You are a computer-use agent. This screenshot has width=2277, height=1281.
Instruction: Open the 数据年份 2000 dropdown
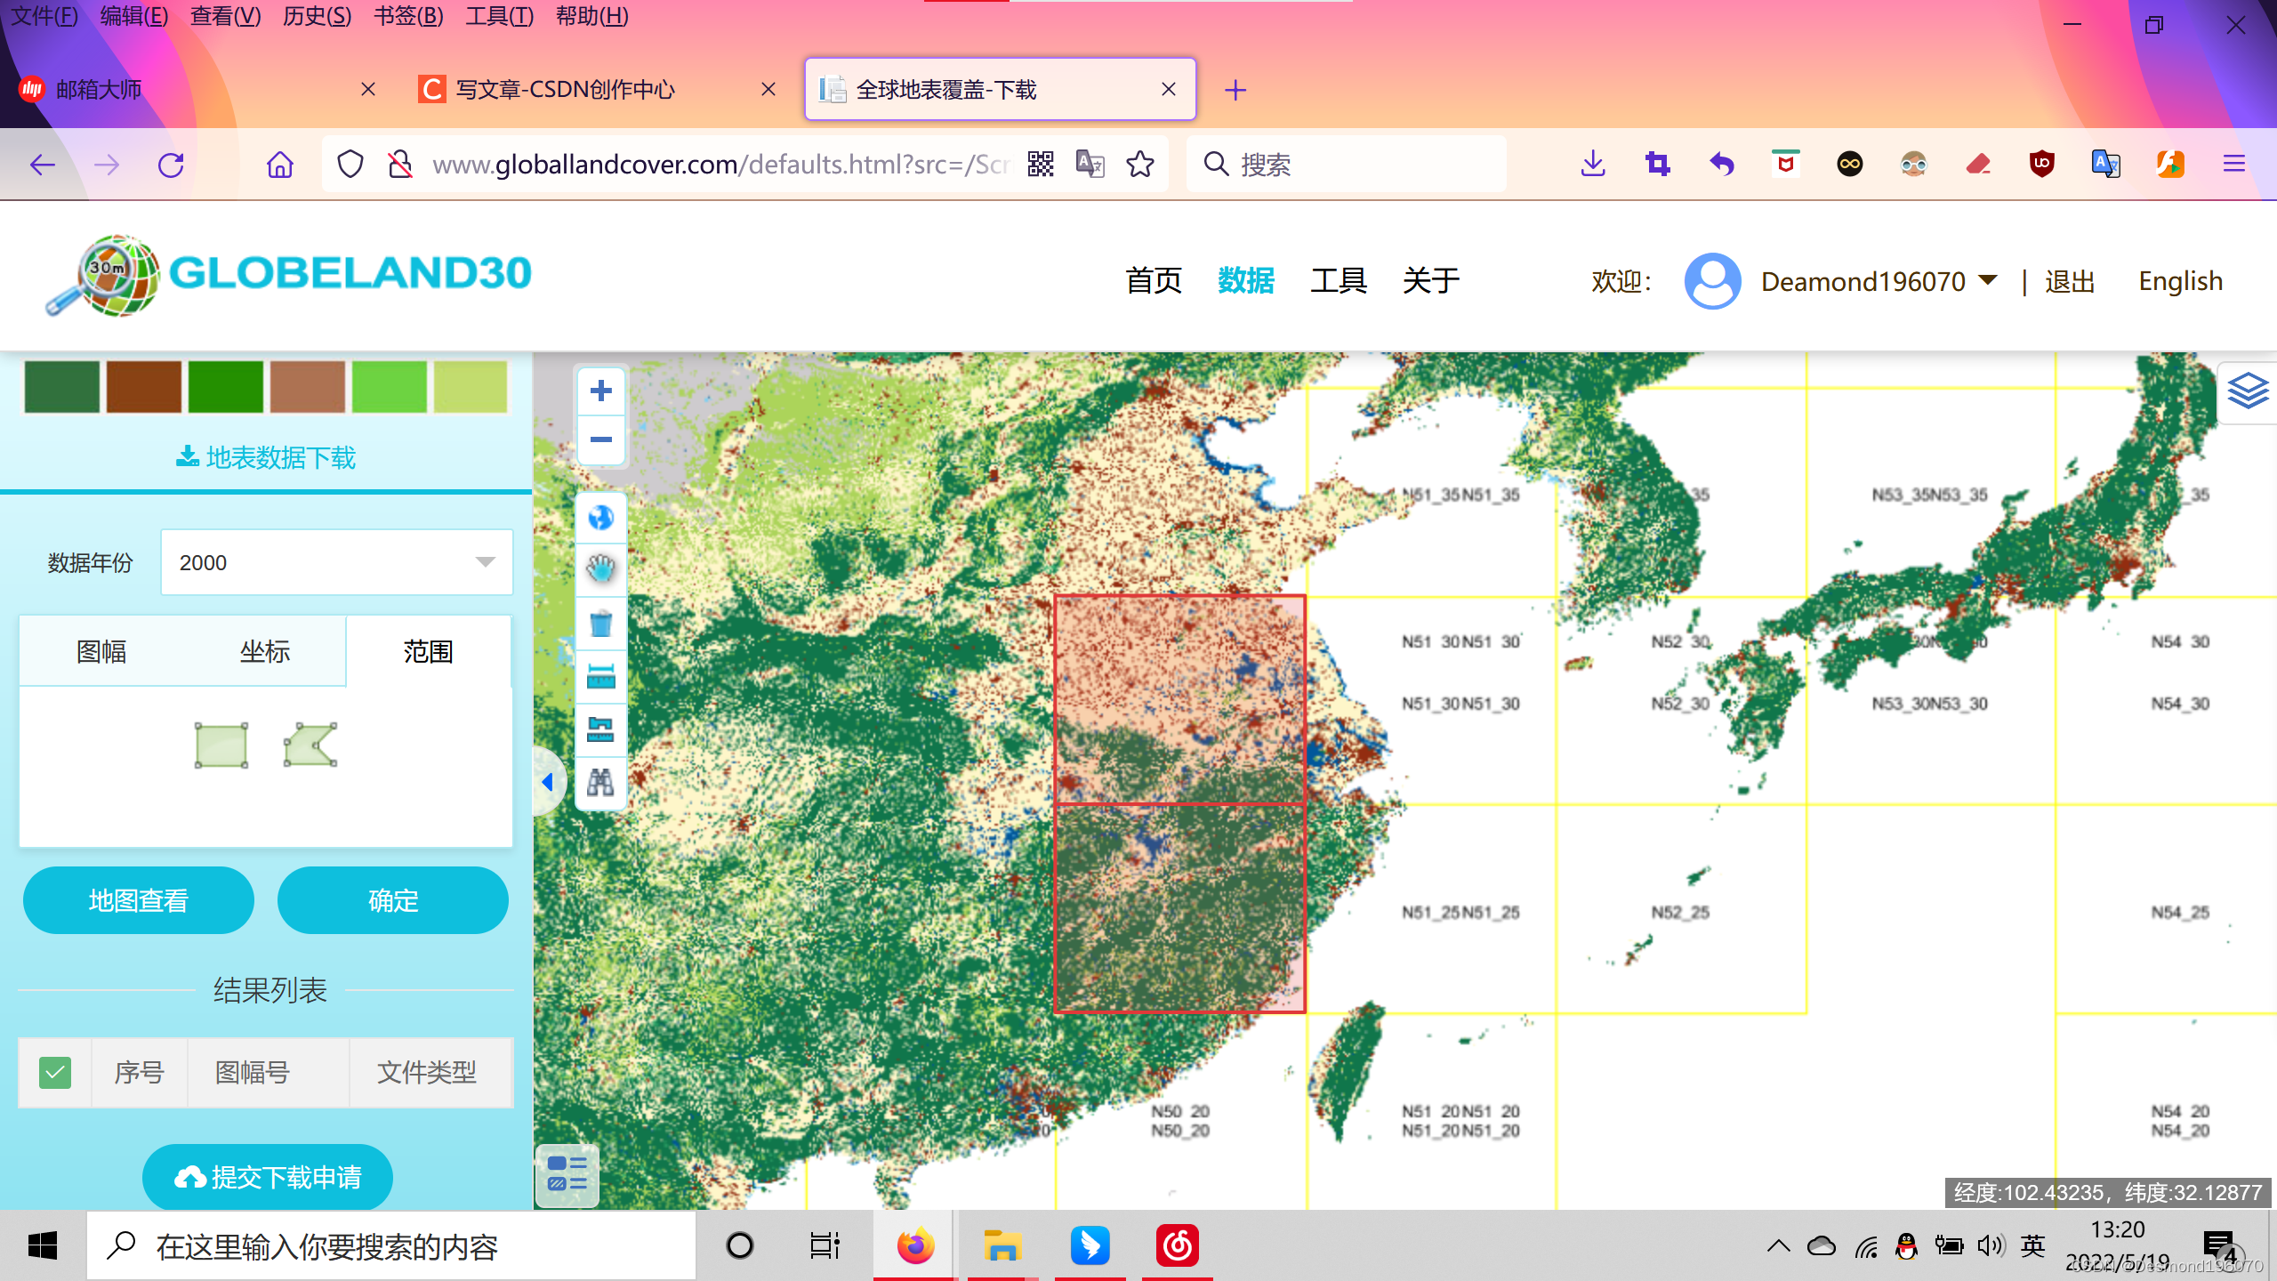[336, 562]
